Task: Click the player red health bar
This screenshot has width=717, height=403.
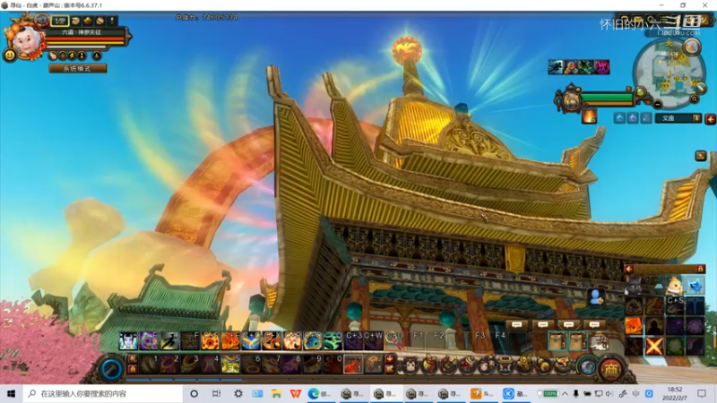Action: point(85,40)
